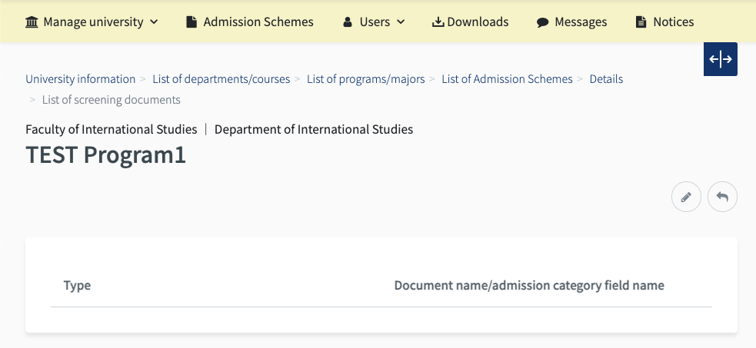Click the Type column header
The height and width of the screenshot is (348, 756).
[77, 285]
